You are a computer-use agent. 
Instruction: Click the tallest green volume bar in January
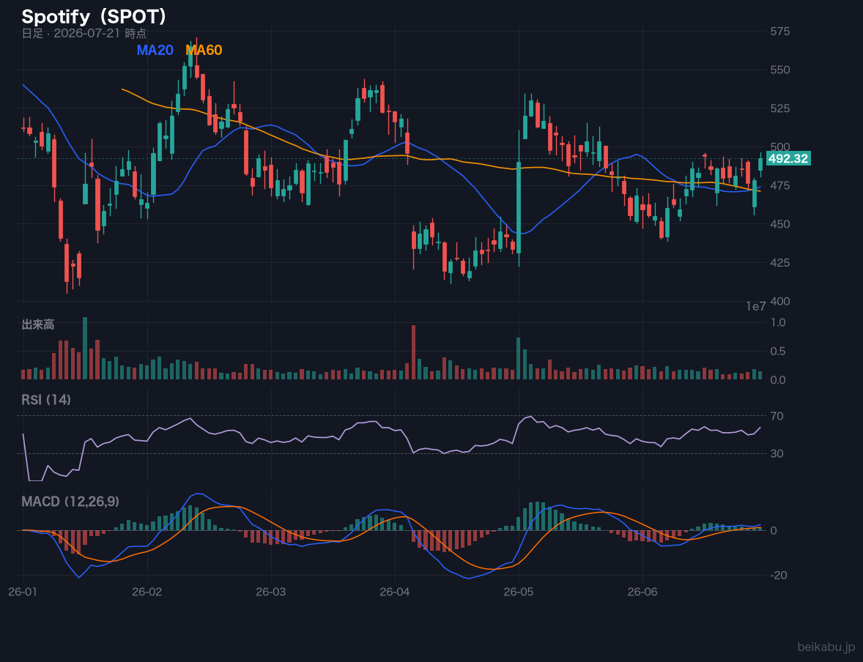tap(85, 348)
